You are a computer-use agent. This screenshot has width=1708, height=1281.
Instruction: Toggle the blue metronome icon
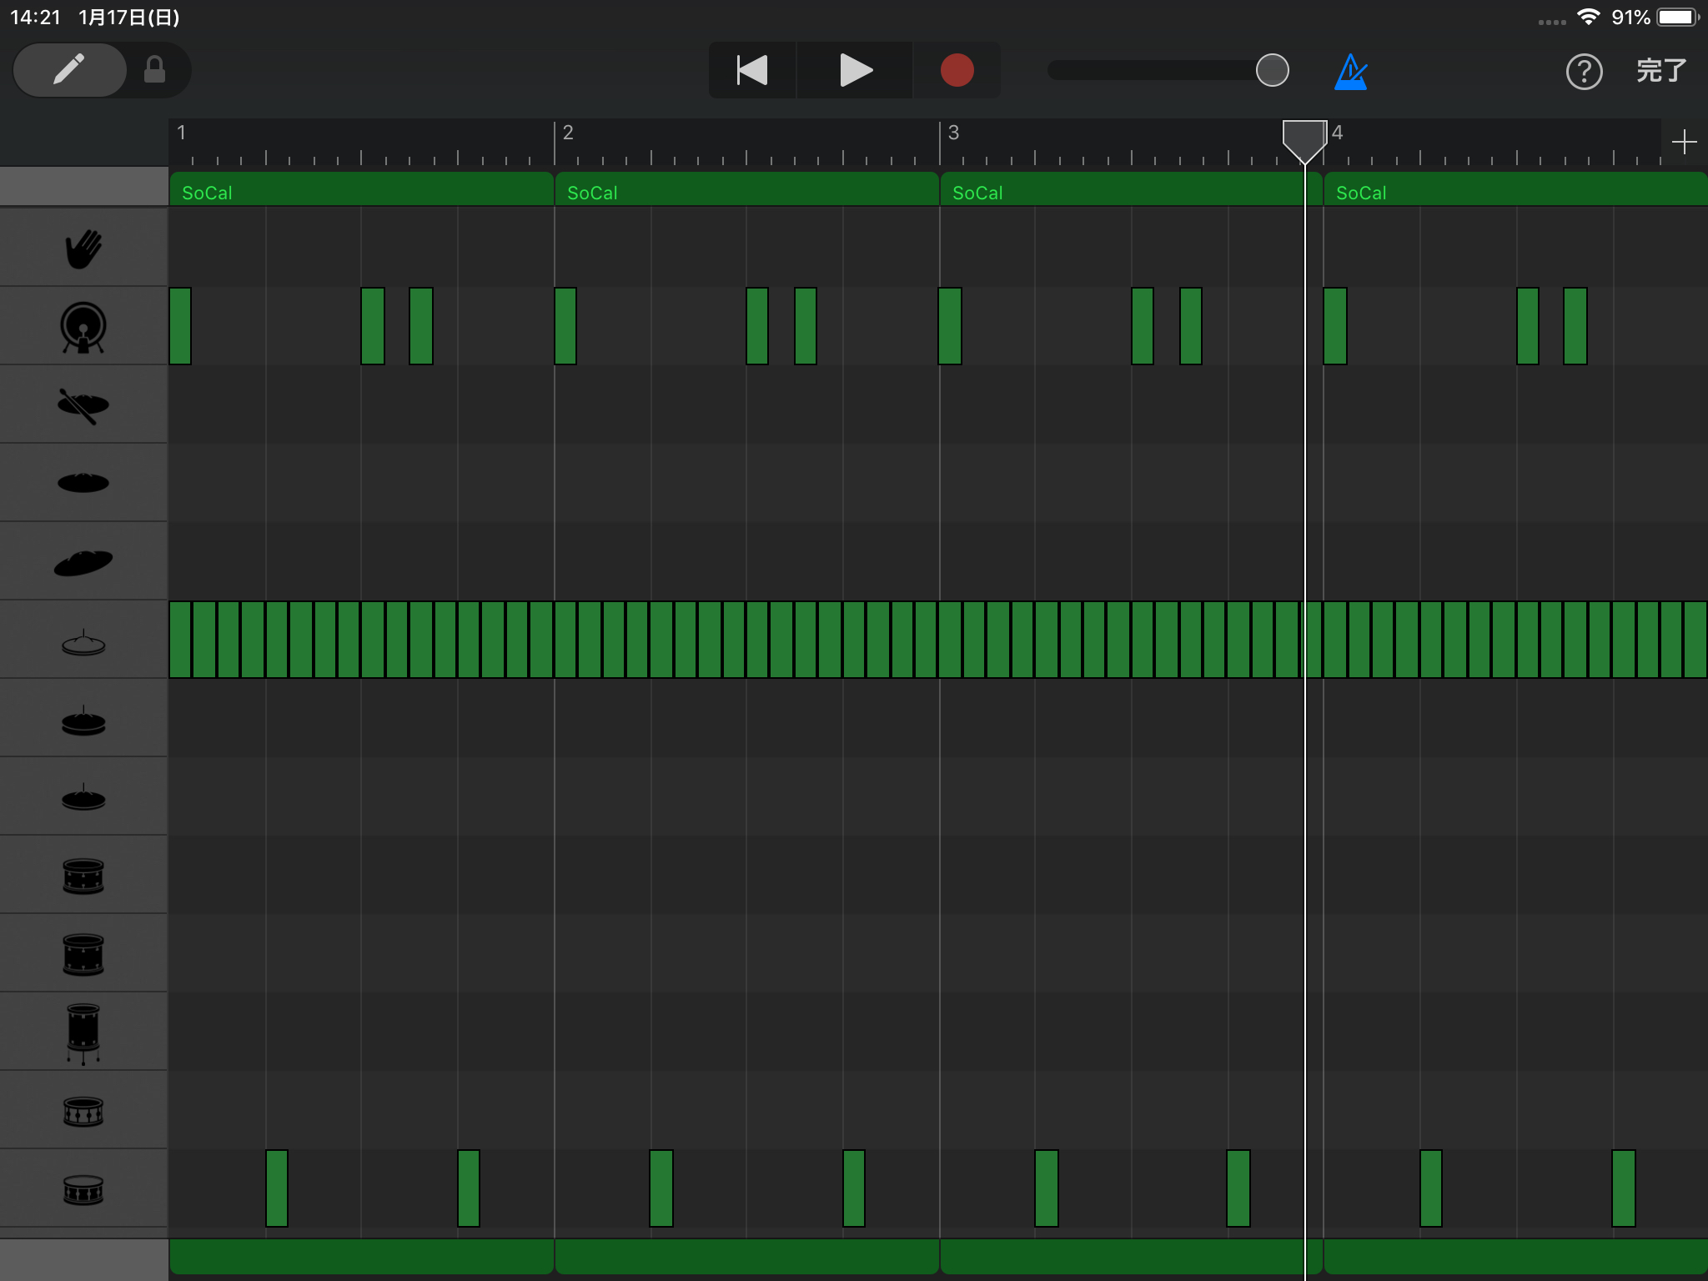click(x=1351, y=72)
